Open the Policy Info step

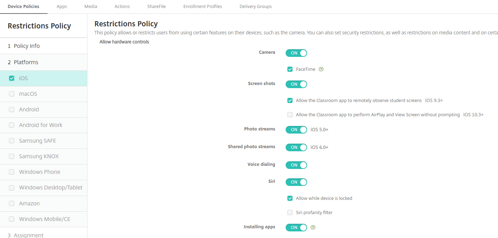27,46
